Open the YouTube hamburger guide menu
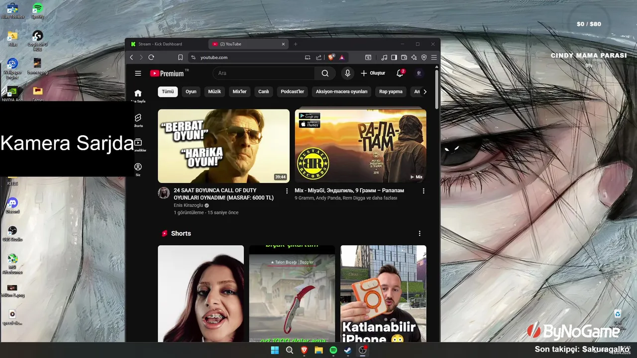637x358 pixels. tap(138, 73)
